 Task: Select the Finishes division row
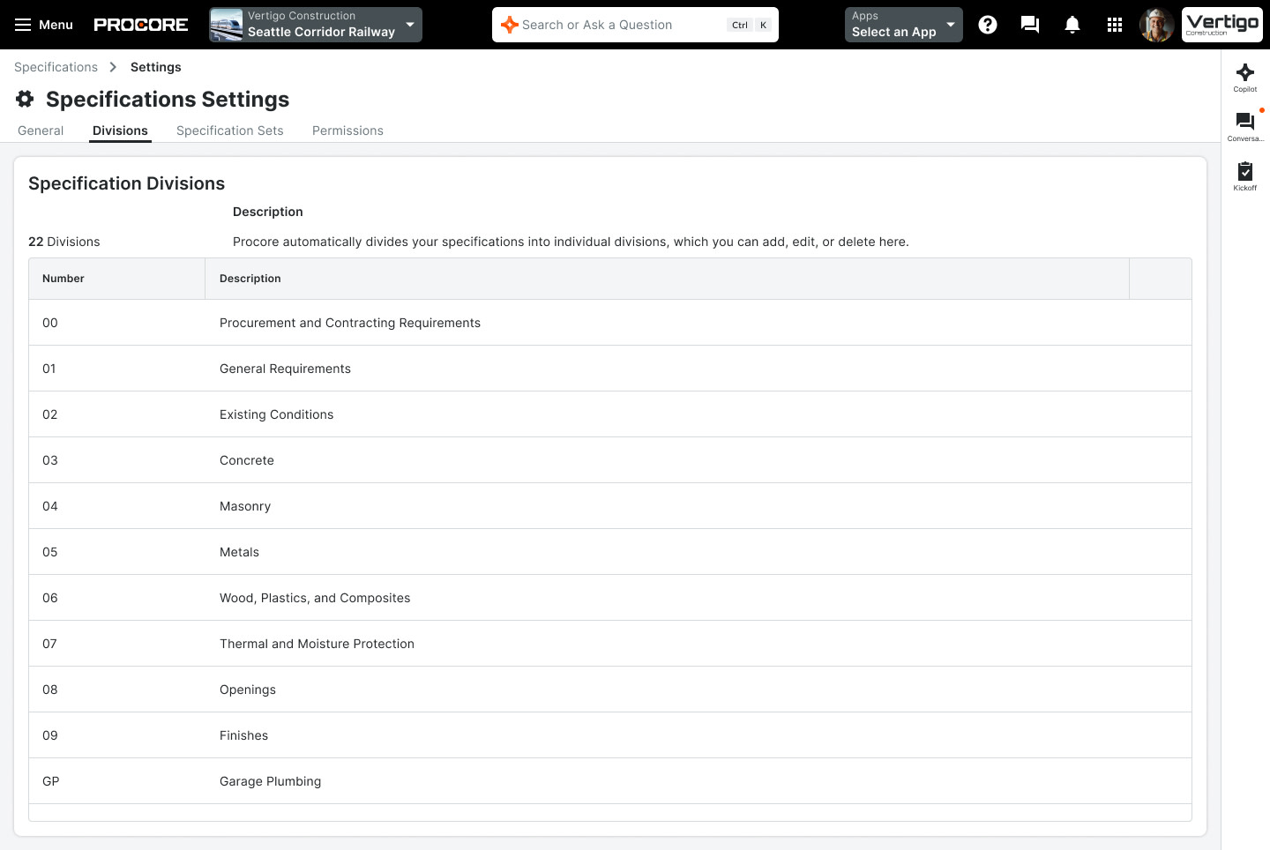coord(610,735)
